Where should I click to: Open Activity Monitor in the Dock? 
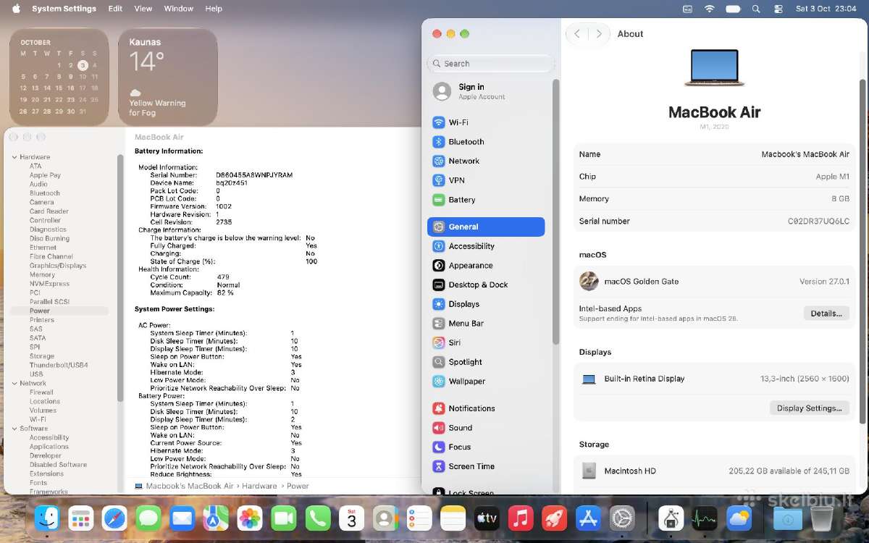(704, 518)
